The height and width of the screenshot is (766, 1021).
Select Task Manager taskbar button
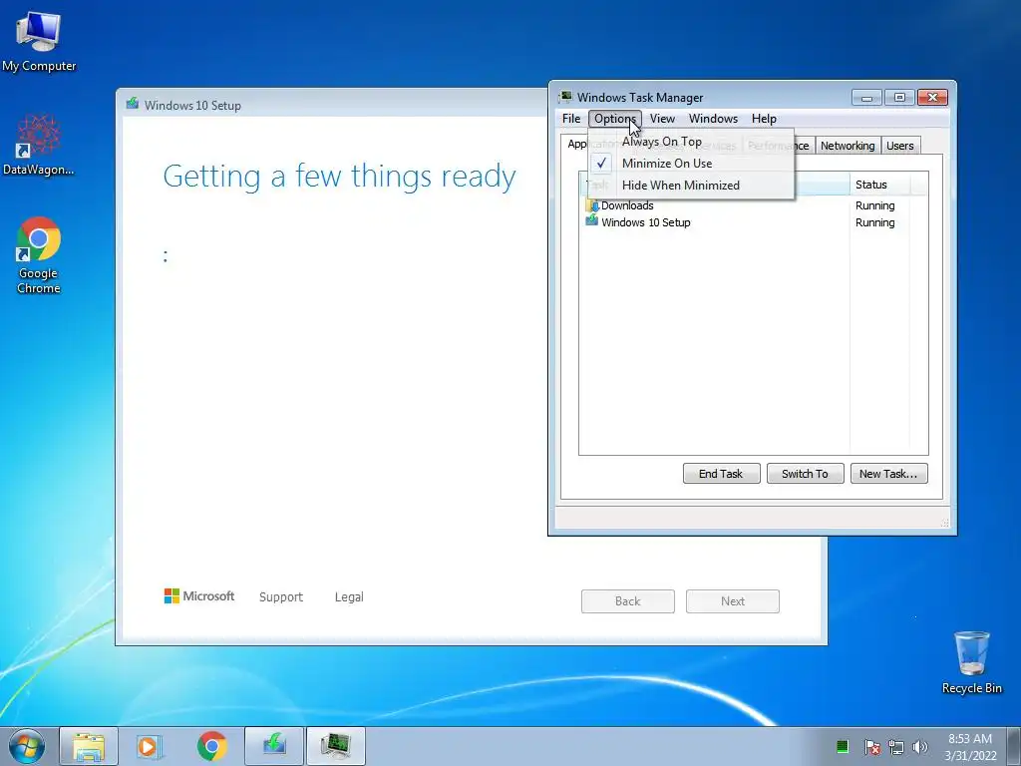coord(336,746)
